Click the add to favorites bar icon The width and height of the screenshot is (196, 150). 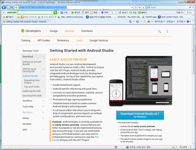tap(18, 17)
